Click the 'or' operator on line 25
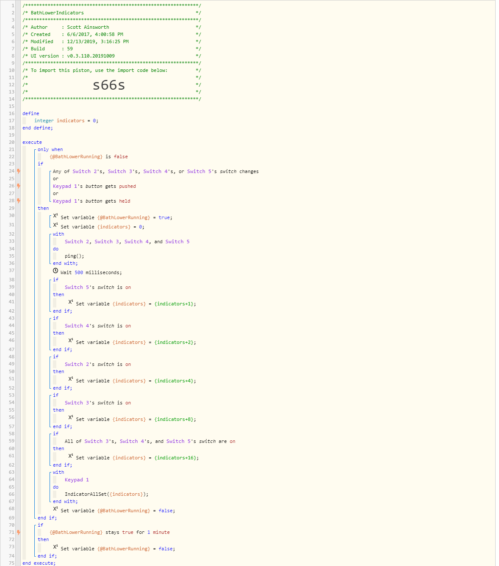Viewport: 499px width, 566px height. point(55,179)
